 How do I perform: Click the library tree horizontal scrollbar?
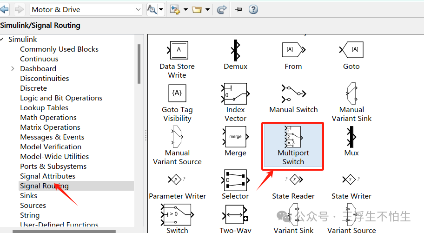[64, 232]
